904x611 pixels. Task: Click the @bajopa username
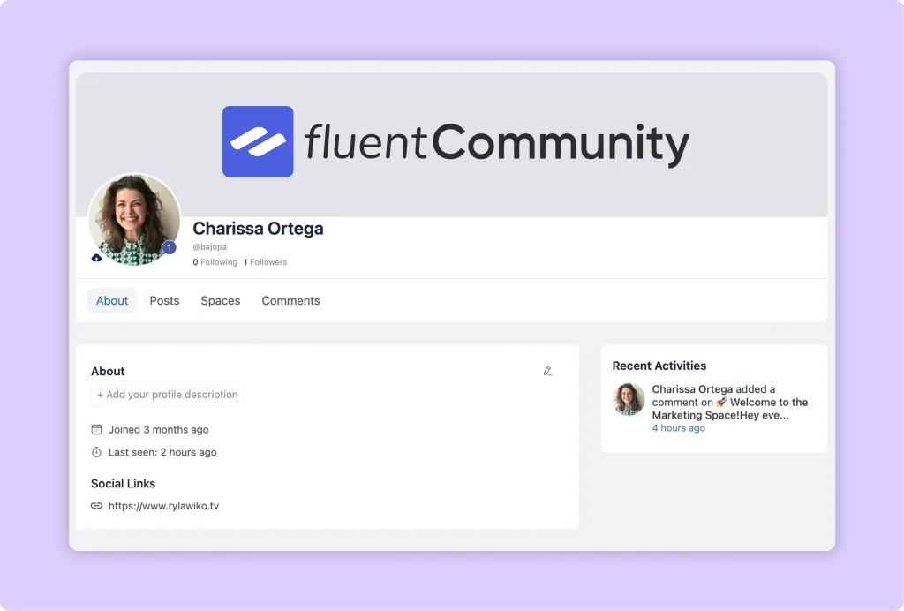point(210,246)
